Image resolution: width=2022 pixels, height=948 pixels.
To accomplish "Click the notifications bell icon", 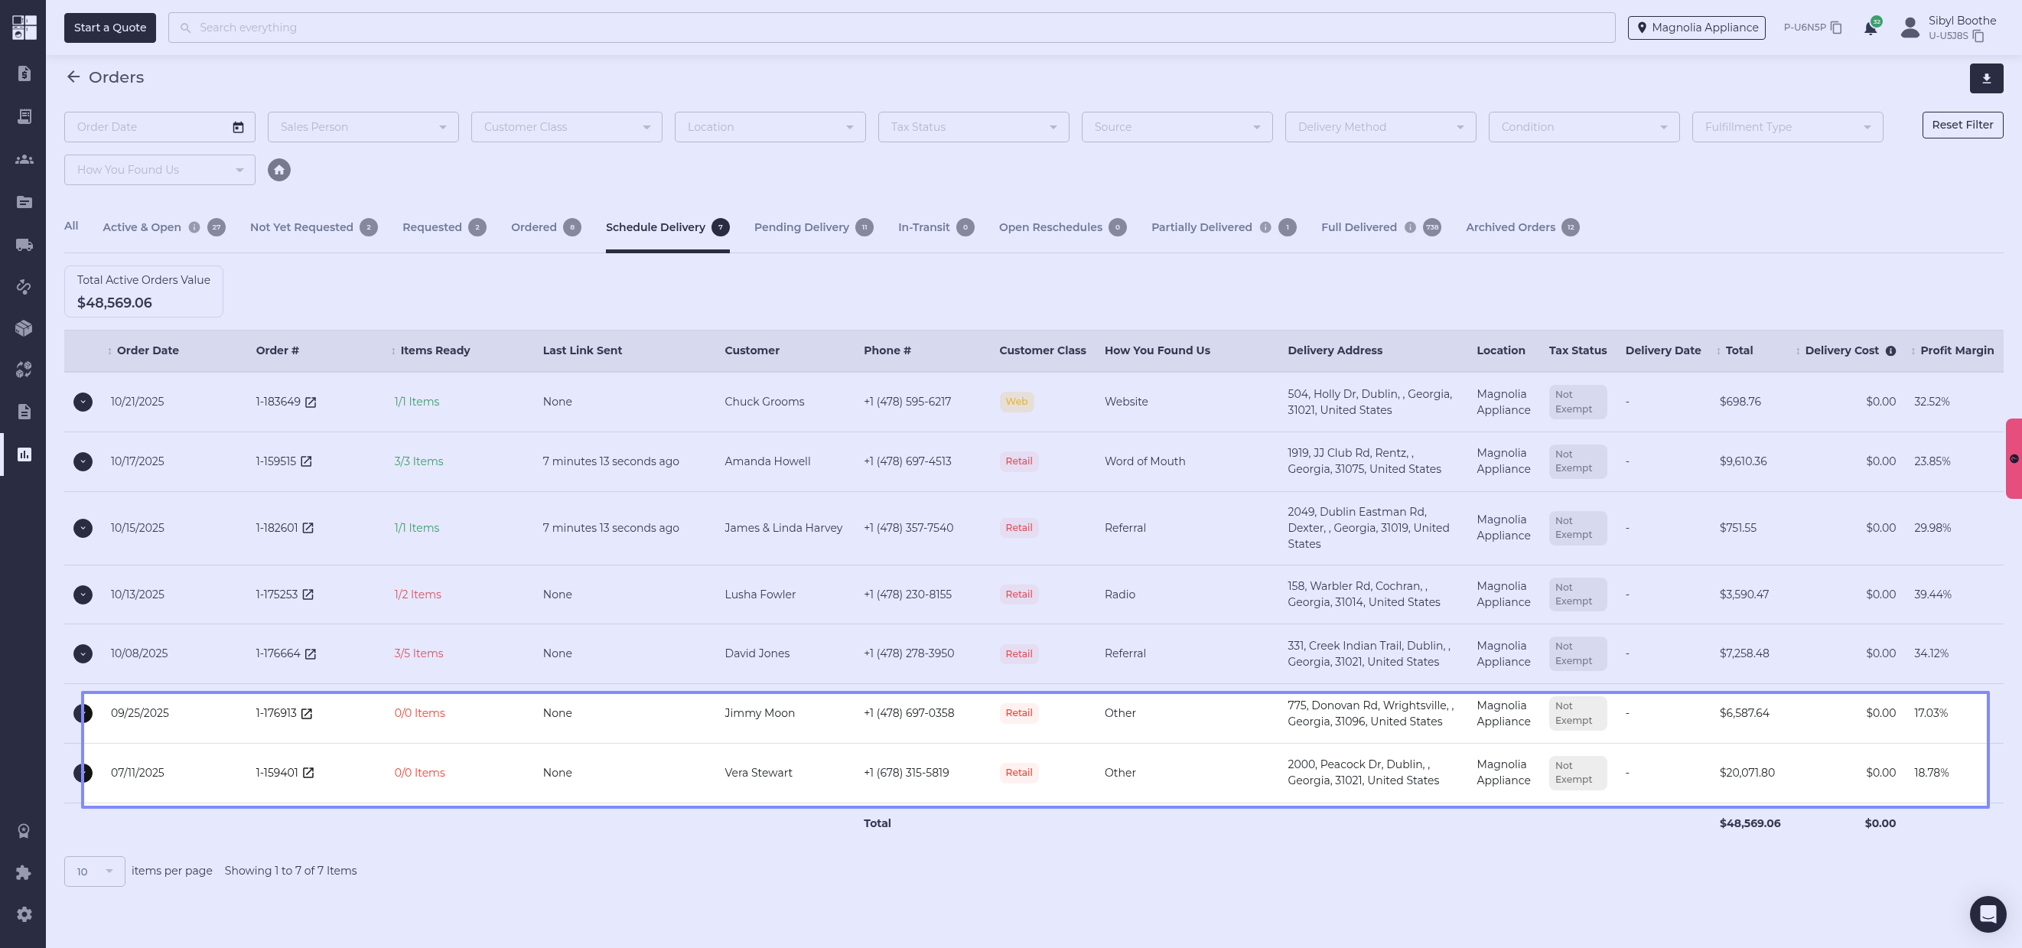I will (x=1871, y=28).
